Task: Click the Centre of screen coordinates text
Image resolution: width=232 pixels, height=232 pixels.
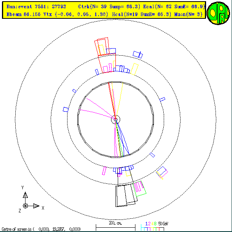Action: tap(41, 229)
